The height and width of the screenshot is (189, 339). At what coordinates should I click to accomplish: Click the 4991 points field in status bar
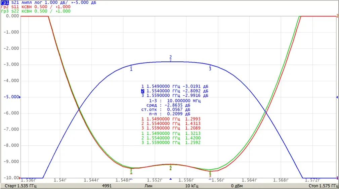[x=107, y=186]
